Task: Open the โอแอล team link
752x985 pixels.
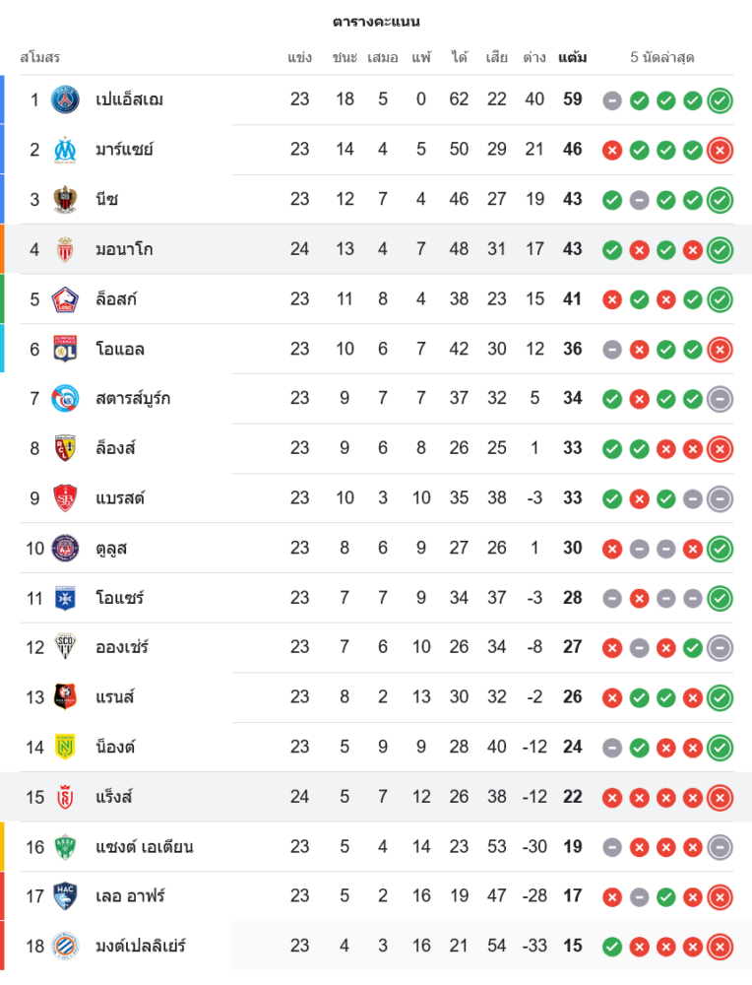Action: pos(120,349)
